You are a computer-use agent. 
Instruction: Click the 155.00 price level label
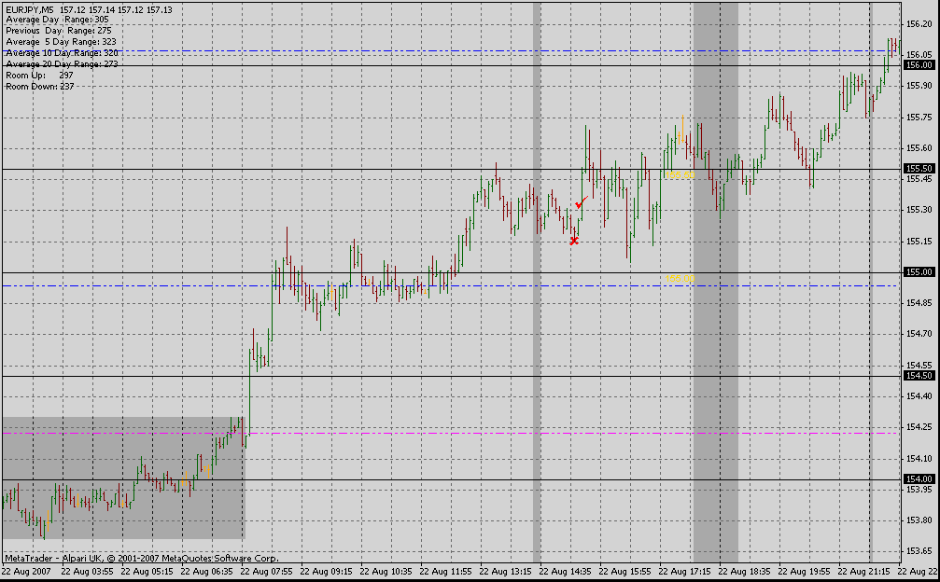click(919, 272)
